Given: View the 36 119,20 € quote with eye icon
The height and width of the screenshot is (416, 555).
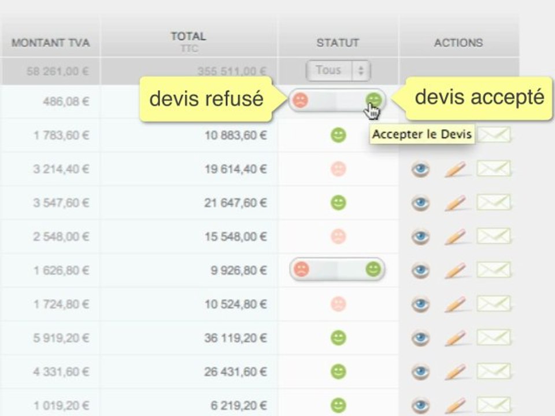Looking at the screenshot, I should pyautogui.click(x=420, y=339).
